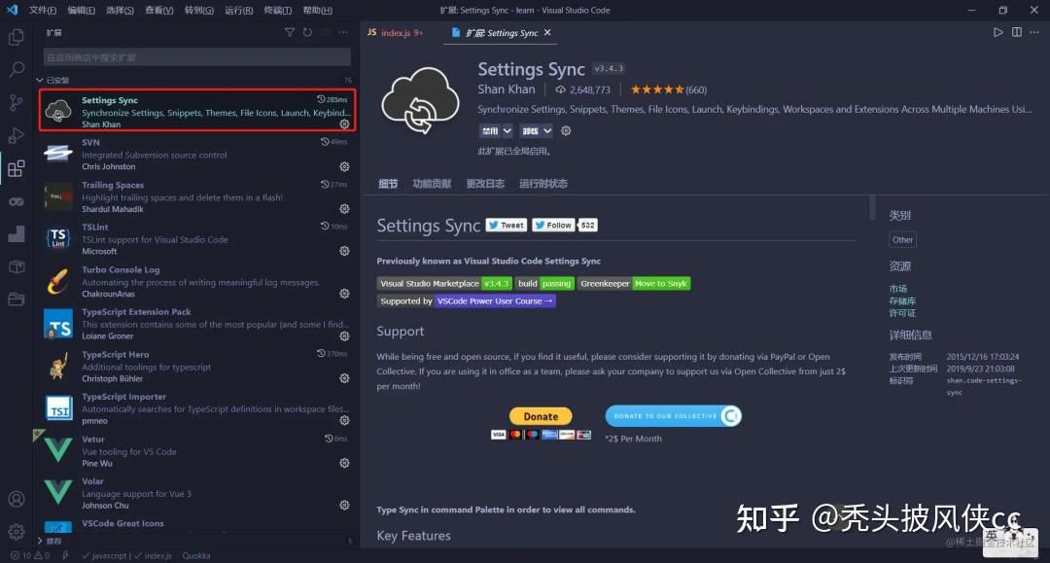
Task: Open the Run and Debug view
Action: (17, 135)
